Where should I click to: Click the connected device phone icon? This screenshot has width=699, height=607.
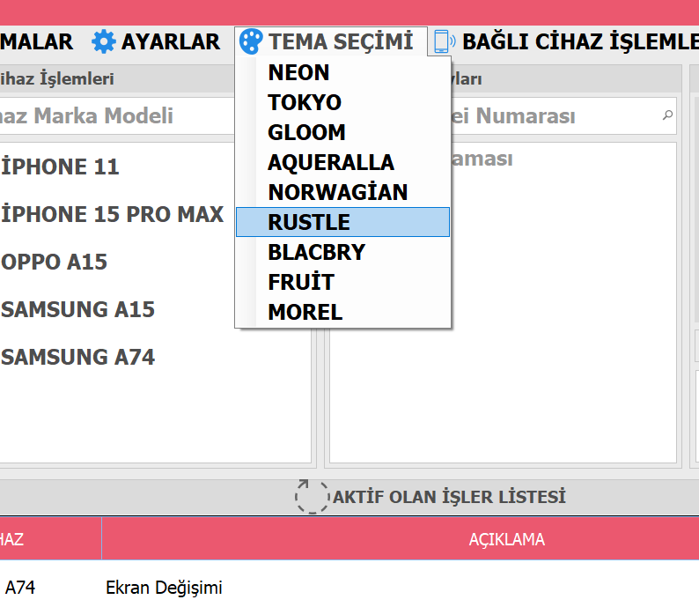tap(444, 41)
